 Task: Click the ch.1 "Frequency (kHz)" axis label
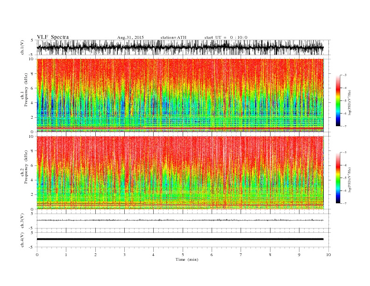point(26,90)
